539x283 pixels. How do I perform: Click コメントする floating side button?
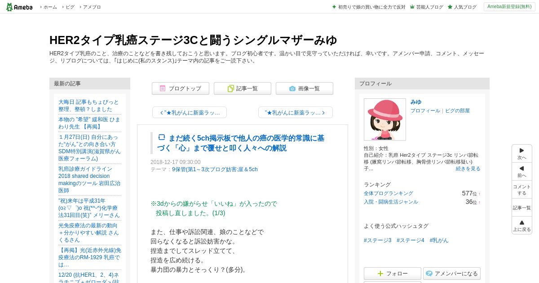click(522, 190)
